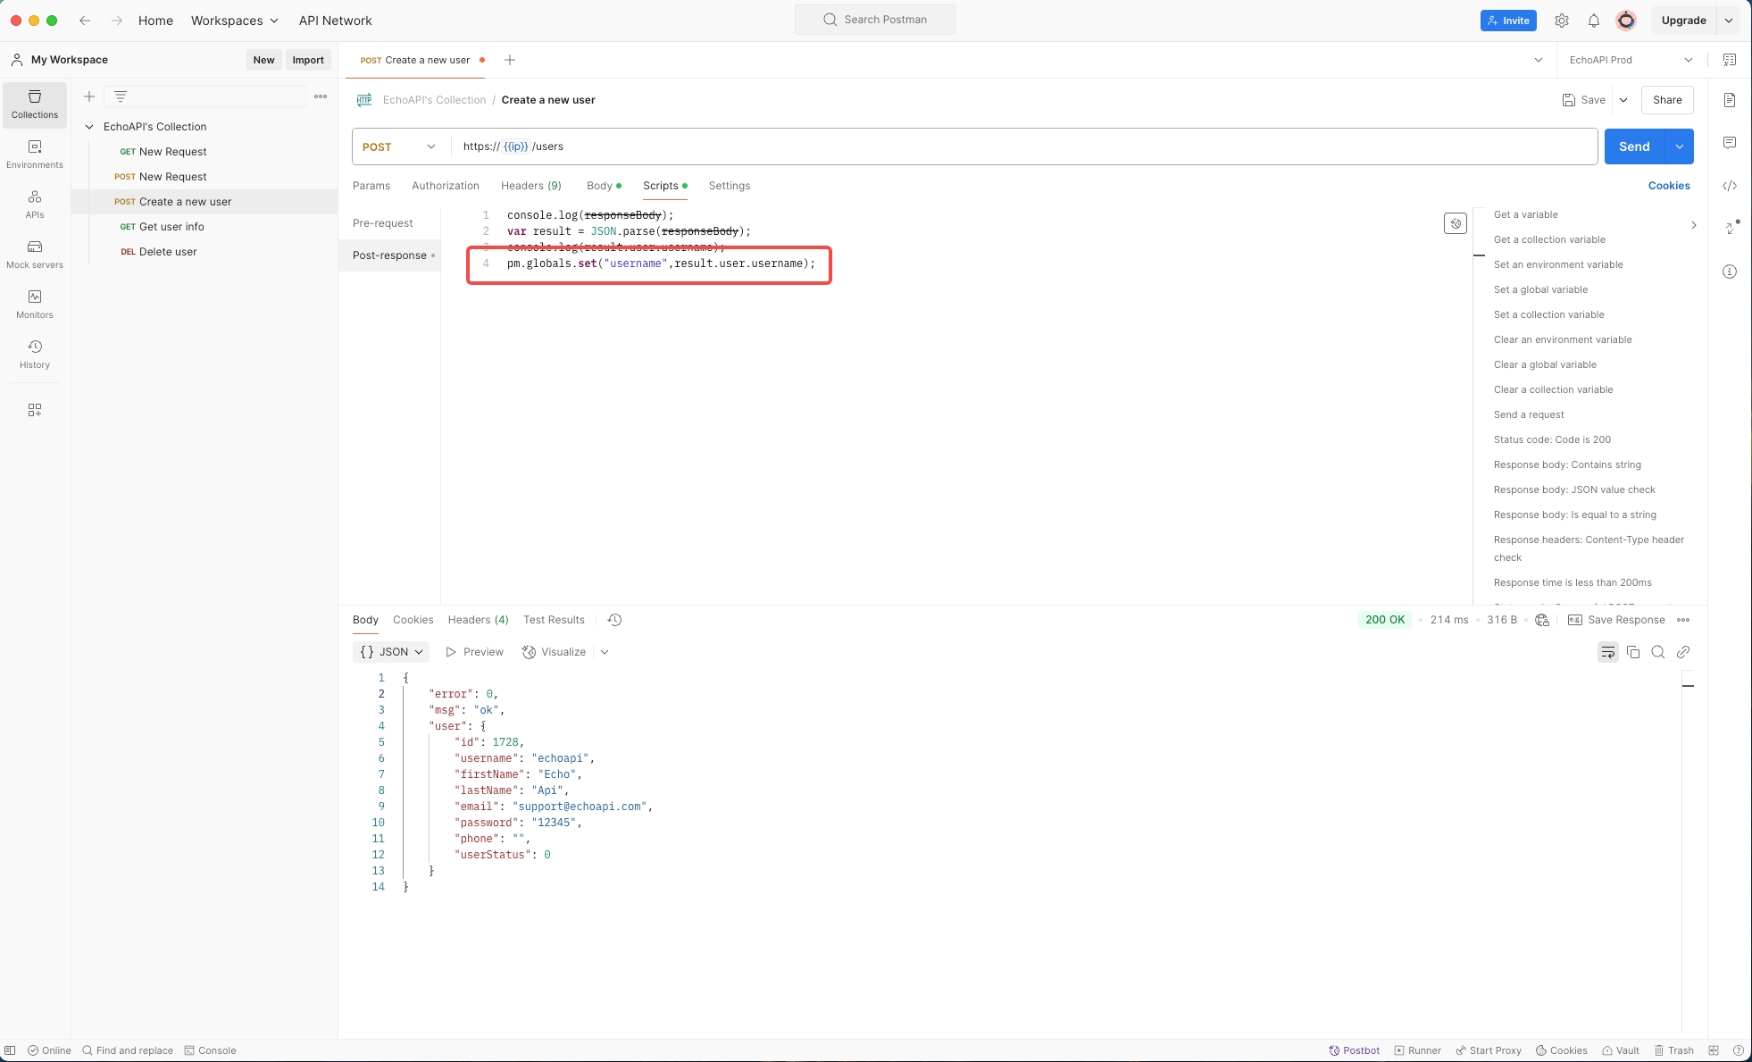1752x1062 pixels.
Task: Click the forward navigation arrow
Action: click(117, 21)
